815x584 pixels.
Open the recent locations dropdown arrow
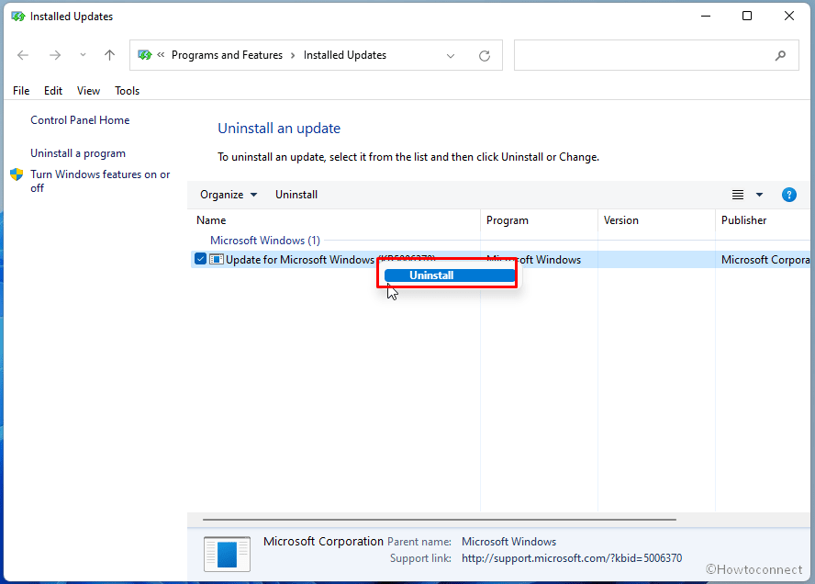point(83,54)
